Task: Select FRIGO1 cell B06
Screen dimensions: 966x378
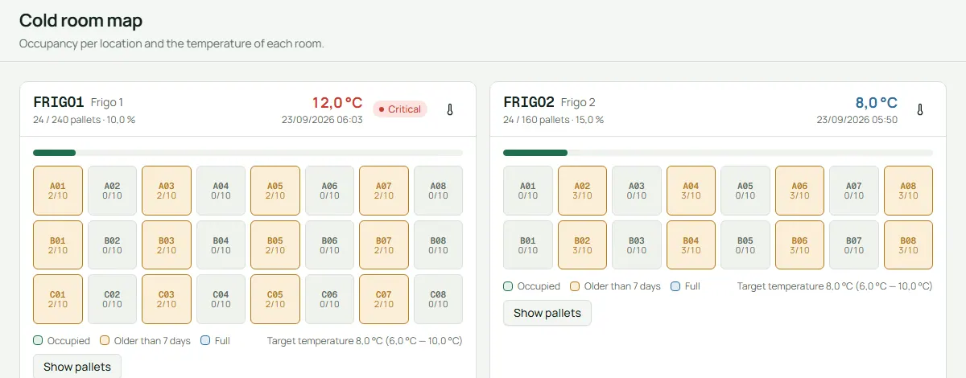Action: [329, 244]
